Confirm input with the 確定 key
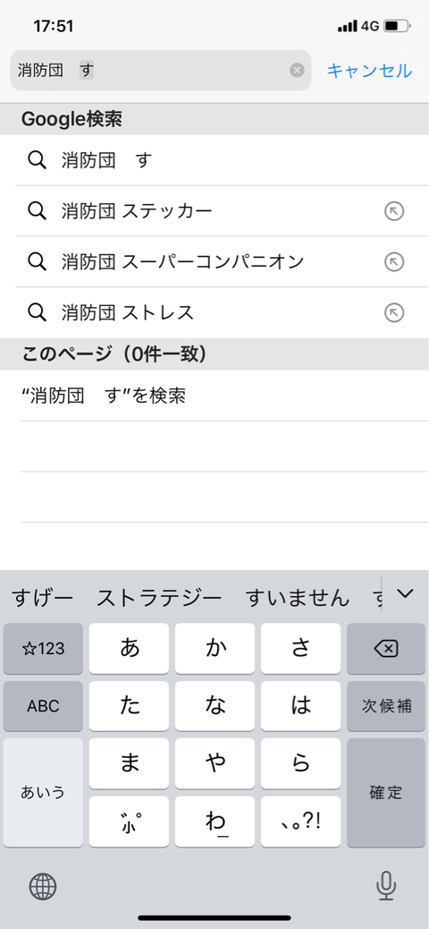 [386, 792]
